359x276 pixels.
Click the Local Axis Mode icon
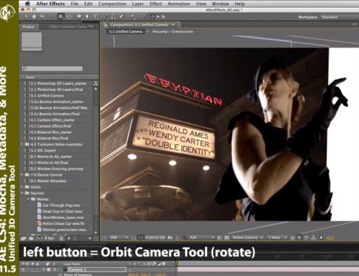click(x=153, y=17)
